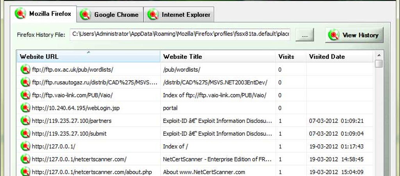Image resolution: width=400 pixels, height=176 pixels.
Task: Click visited date 07-03-2012 01:09:04
Action: (x=336, y=134)
